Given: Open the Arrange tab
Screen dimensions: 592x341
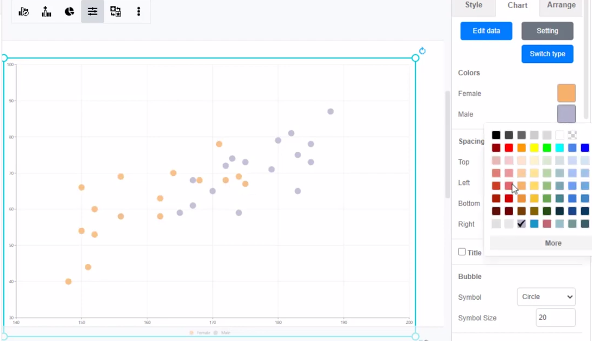Looking at the screenshot, I should coord(560,5).
